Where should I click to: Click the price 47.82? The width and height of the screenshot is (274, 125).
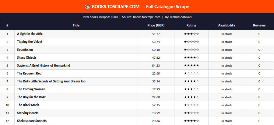coord(156,57)
